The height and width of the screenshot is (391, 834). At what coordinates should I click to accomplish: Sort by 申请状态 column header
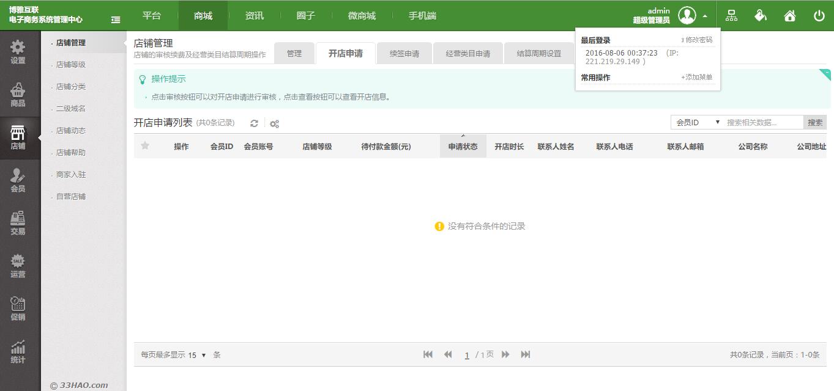[x=463, y=147]
